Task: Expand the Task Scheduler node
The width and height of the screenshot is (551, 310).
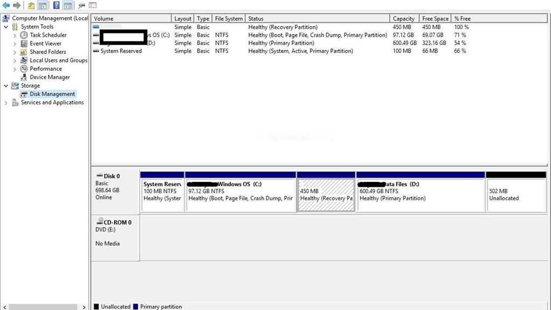Action: (x=15, y=35)
